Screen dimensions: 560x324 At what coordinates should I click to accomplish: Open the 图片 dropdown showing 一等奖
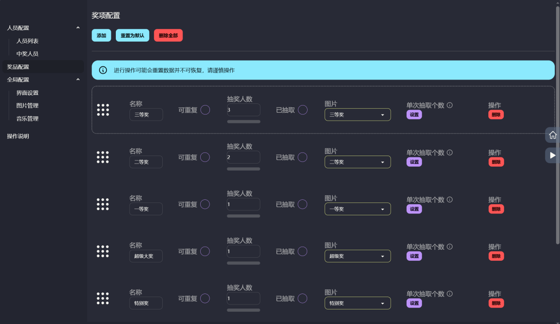click(x=358, y=209)
